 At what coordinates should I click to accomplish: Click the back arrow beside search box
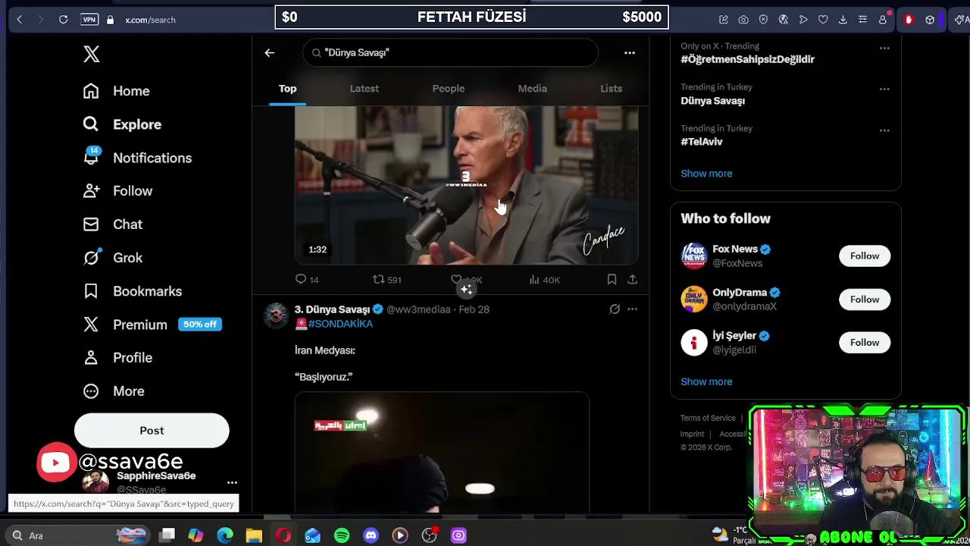pyautogui.click(x=270, y=52)
